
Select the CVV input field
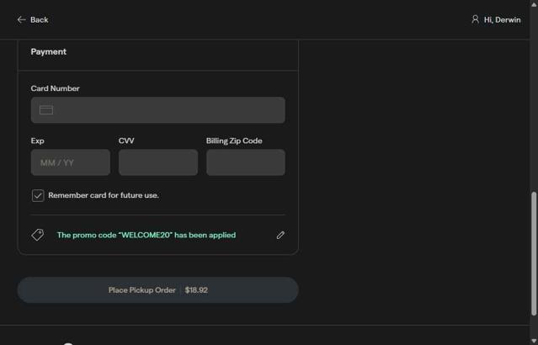pos(158,162)
